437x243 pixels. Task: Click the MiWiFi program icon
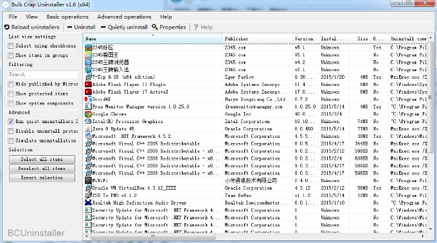[x=88, y=180]
